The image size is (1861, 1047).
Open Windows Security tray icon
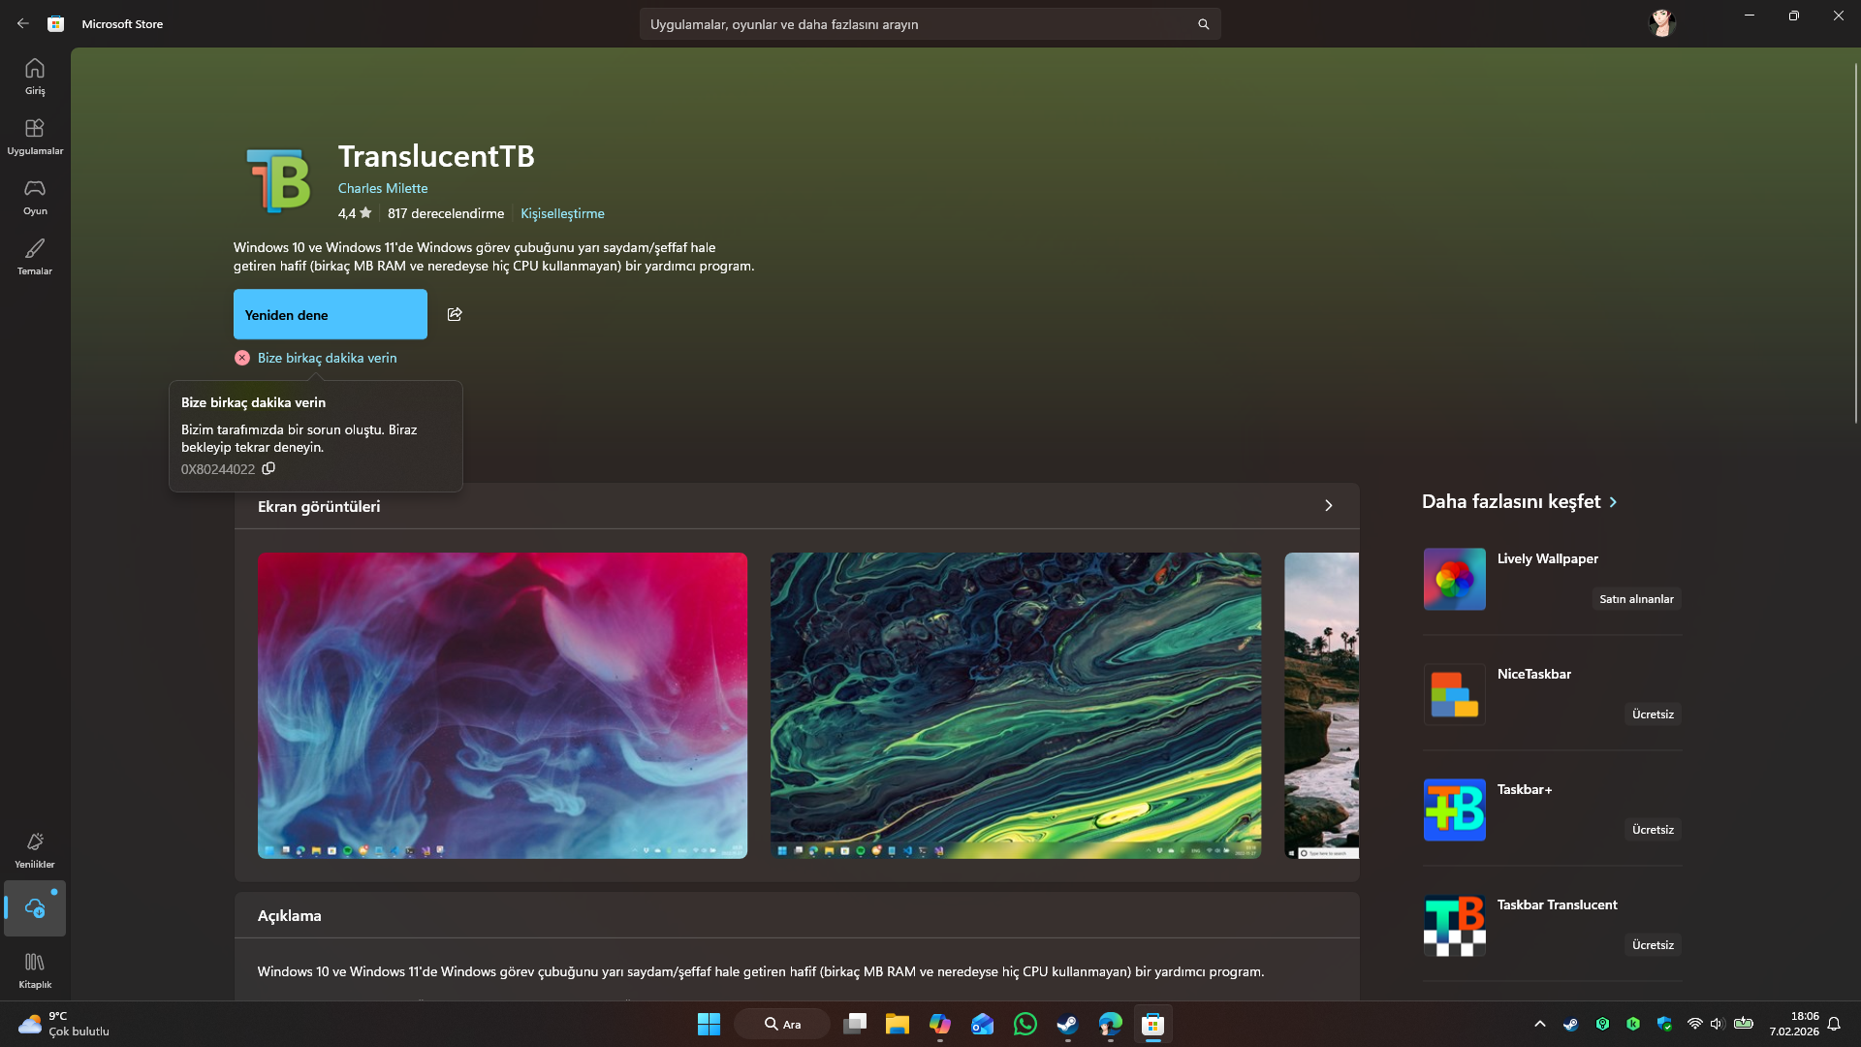[x=1664, y=1024]
